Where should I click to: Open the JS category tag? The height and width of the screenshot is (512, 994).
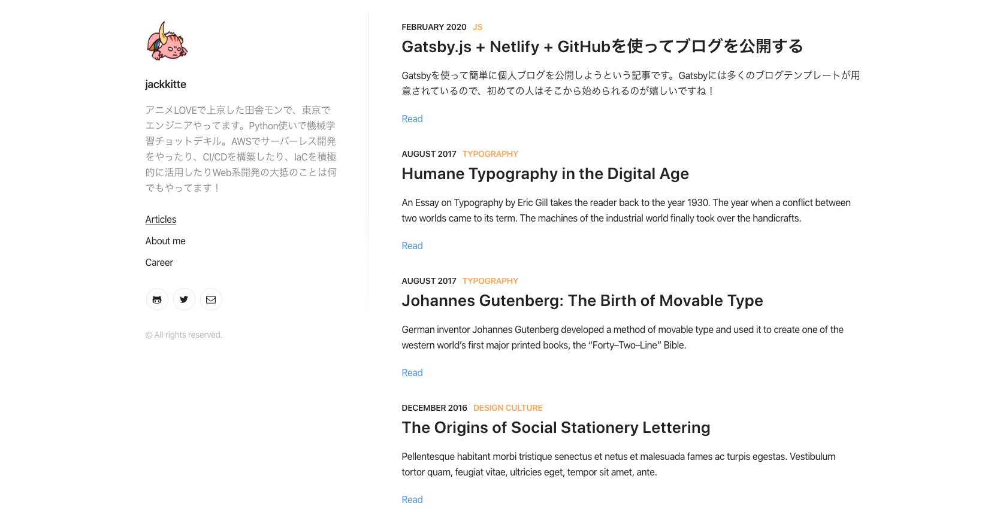point(478,28)
